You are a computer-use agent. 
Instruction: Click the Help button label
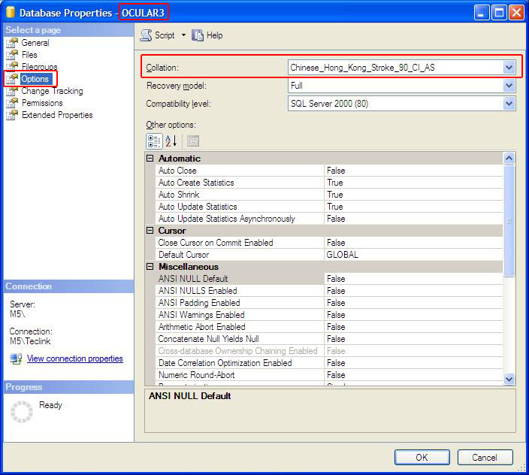pos(214,35)
